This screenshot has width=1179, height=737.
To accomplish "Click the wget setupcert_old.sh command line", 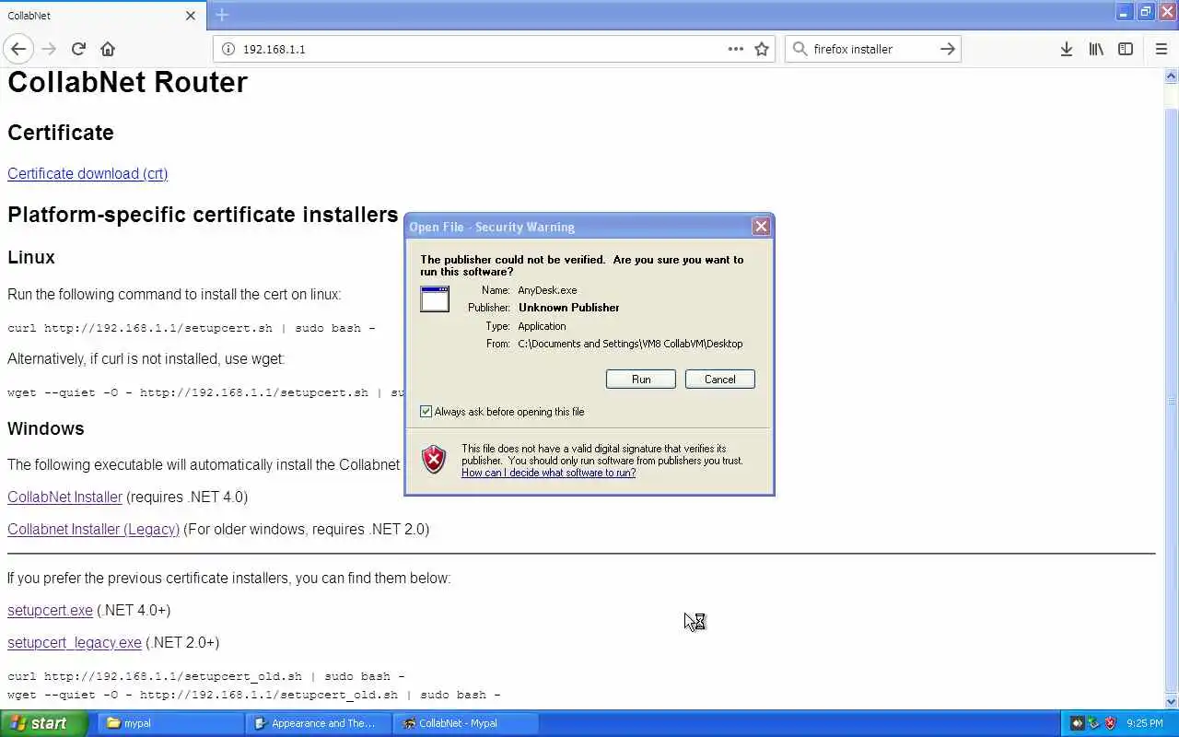I will pos(254,695).
